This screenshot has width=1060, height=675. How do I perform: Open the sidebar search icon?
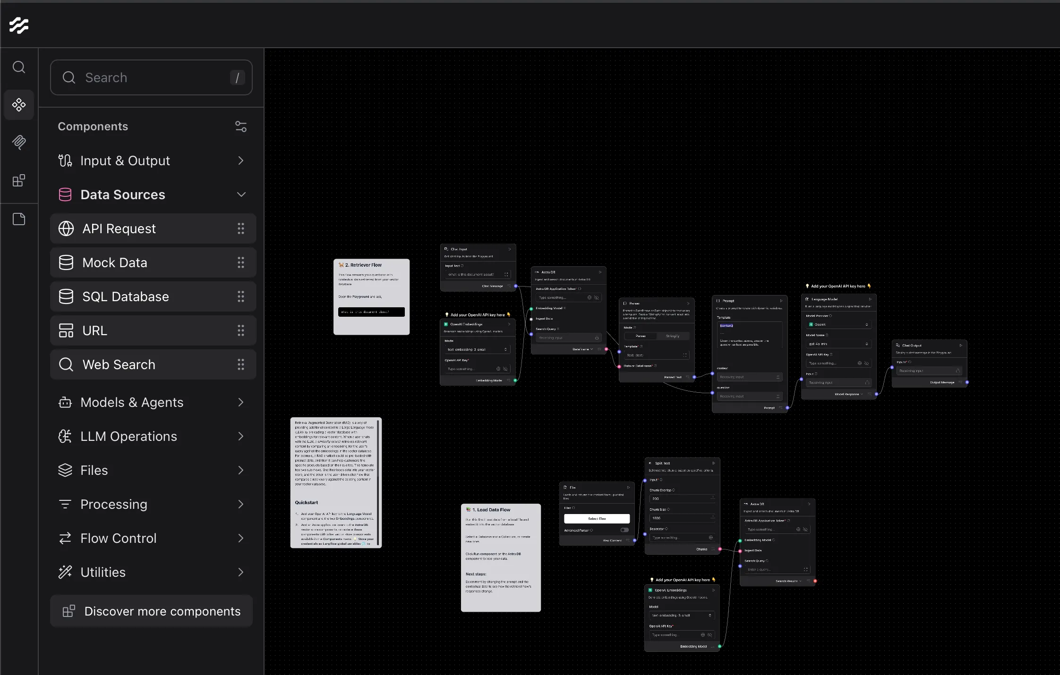click(19, 67)
